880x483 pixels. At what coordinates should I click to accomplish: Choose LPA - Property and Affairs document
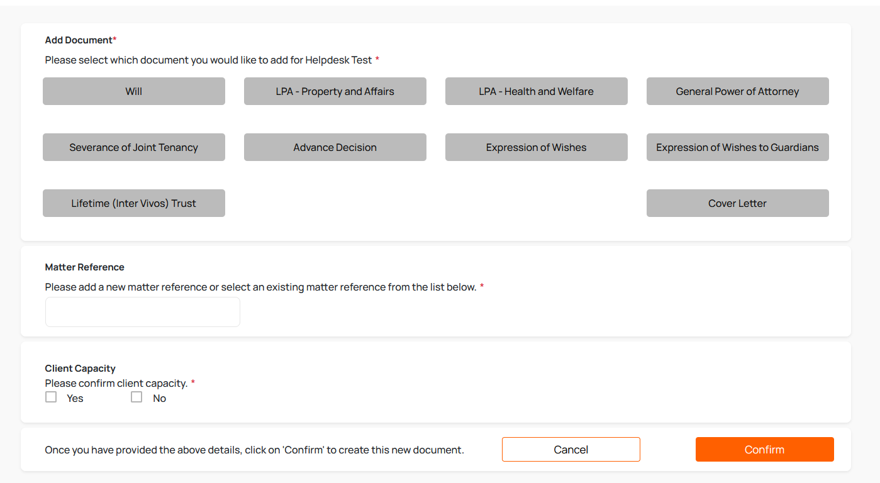pyautogui.click(x=335, y=91)
